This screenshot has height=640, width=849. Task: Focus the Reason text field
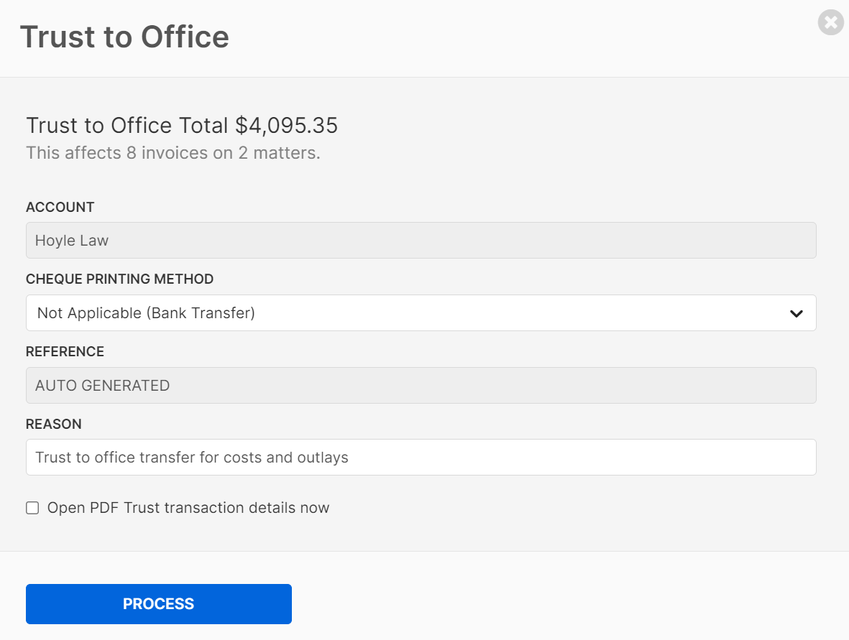[421, 457]
